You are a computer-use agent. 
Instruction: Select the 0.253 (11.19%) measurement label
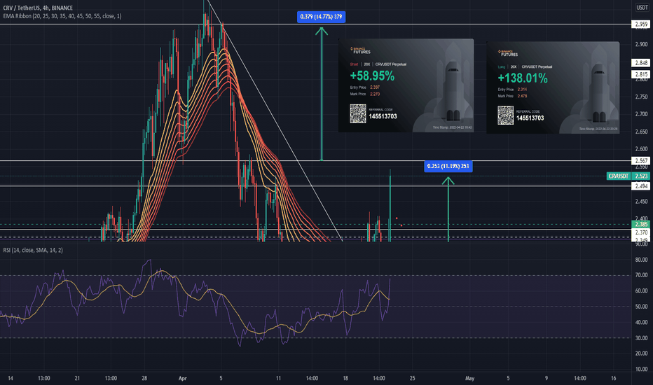click(448, 166)
